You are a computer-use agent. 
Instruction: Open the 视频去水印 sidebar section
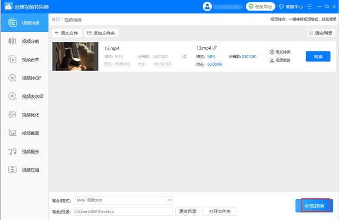tap(25, 96)
